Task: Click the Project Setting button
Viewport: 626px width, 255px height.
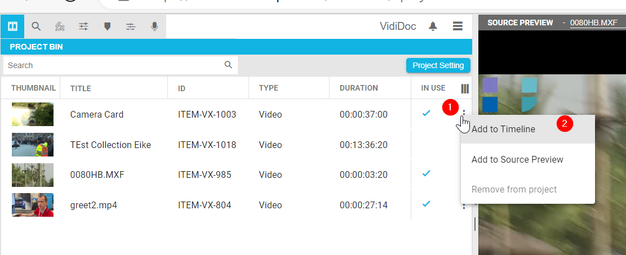Action: (438, 65)
